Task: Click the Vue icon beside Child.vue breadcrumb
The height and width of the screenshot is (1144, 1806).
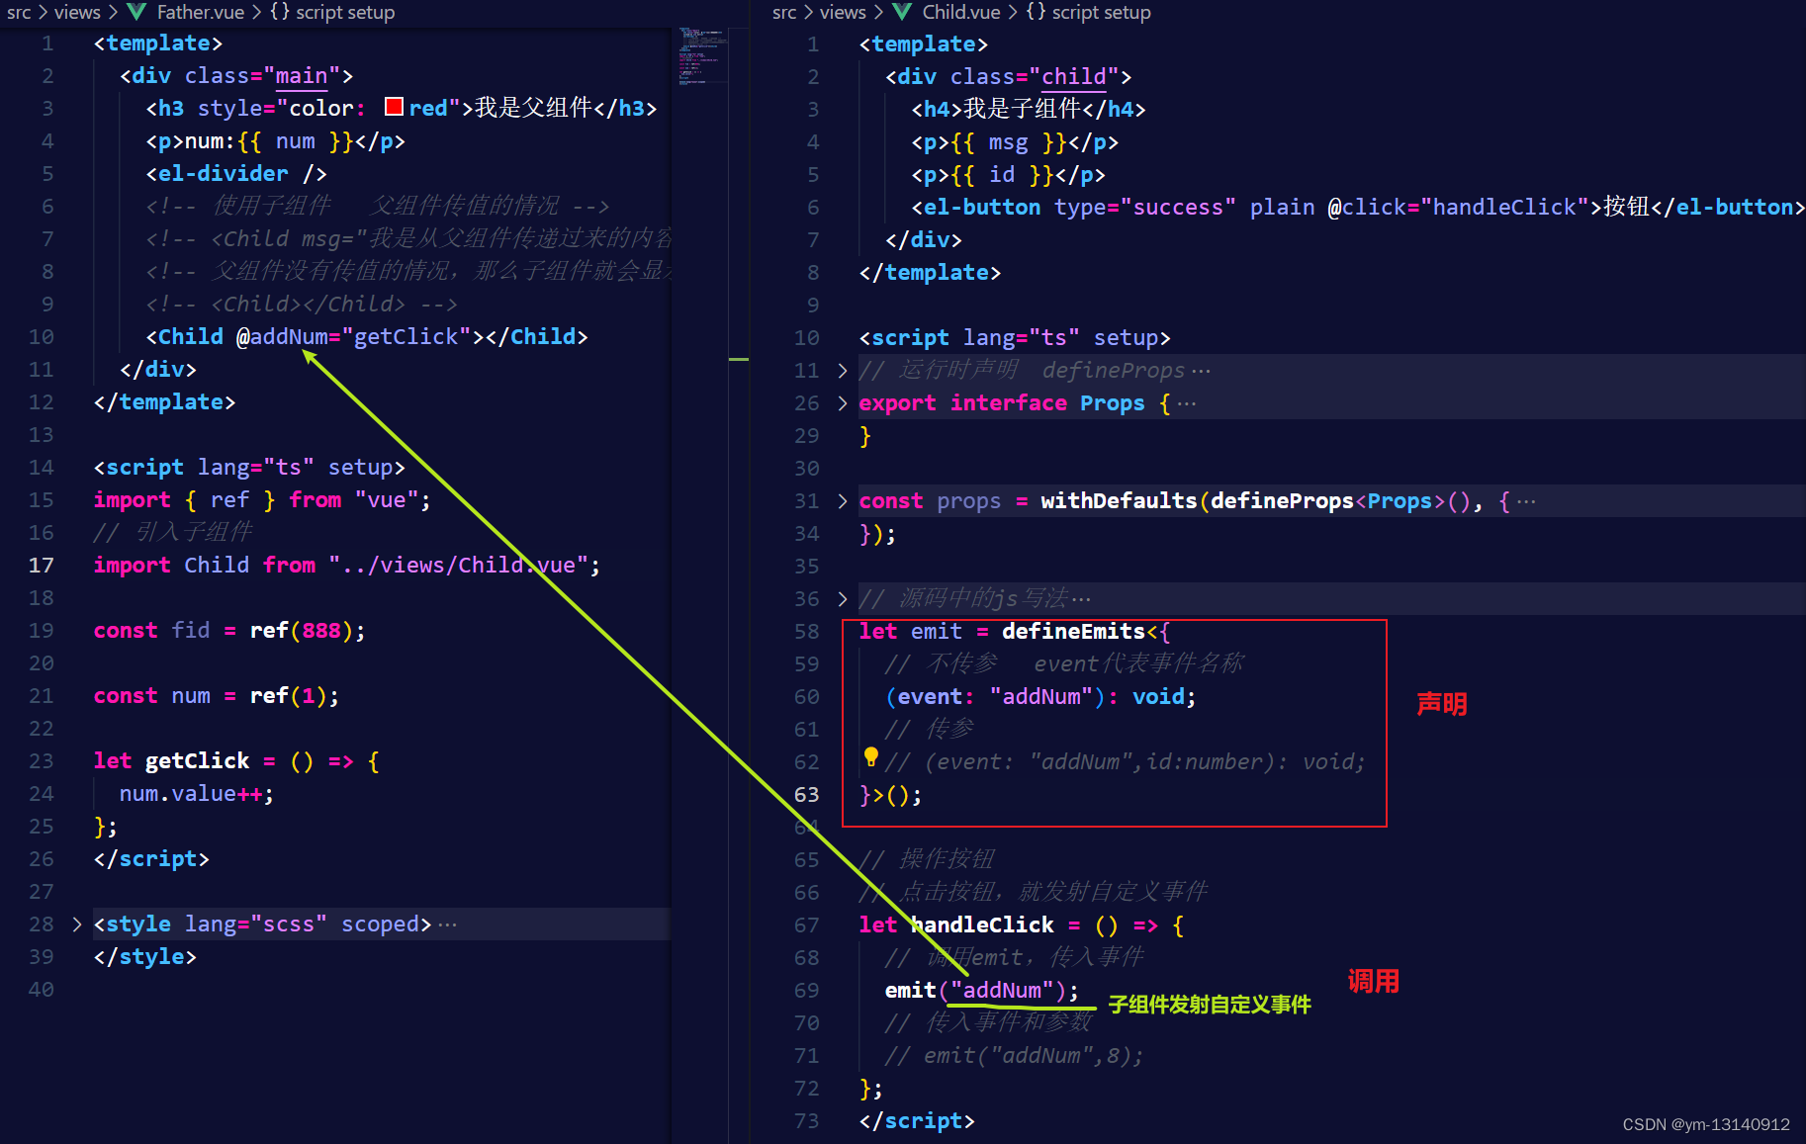Action: 902,12
